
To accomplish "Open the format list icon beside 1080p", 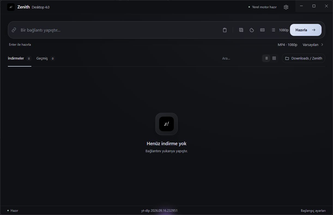I will click(273, 30).
